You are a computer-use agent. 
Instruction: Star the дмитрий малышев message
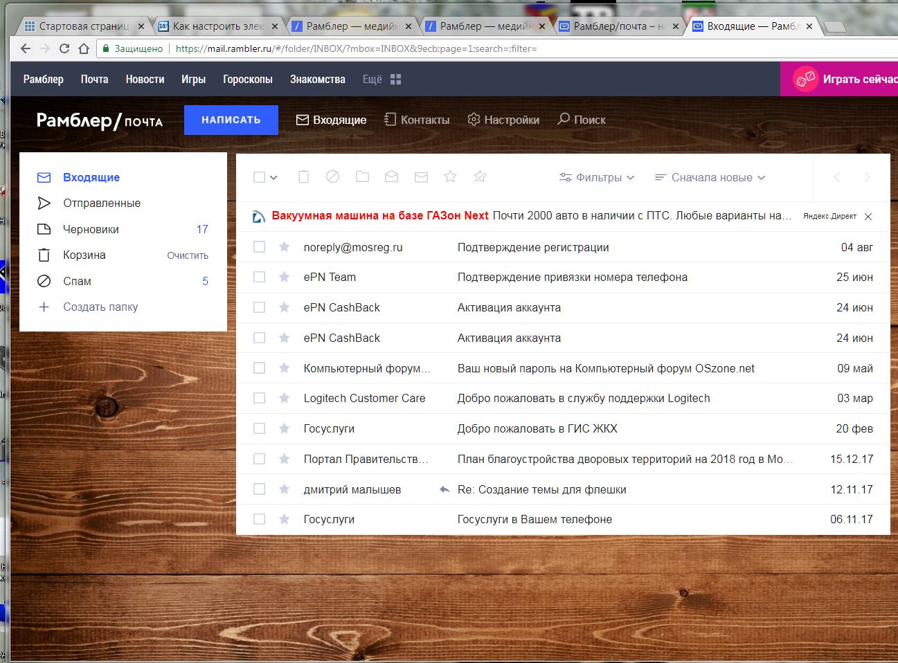pos(284,489)
